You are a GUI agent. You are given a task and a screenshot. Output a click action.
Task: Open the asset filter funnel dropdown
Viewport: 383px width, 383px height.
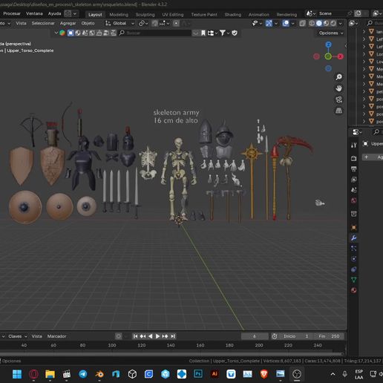pos(224,33)
